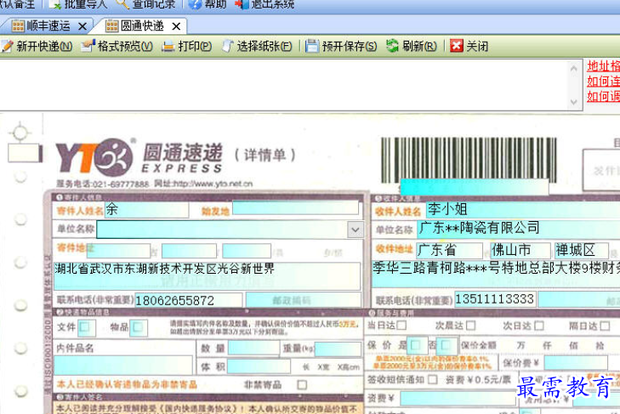
Task: Click the notes panel scrollbar up arrow
Action: pyautogui.click(x=574, y=68)
